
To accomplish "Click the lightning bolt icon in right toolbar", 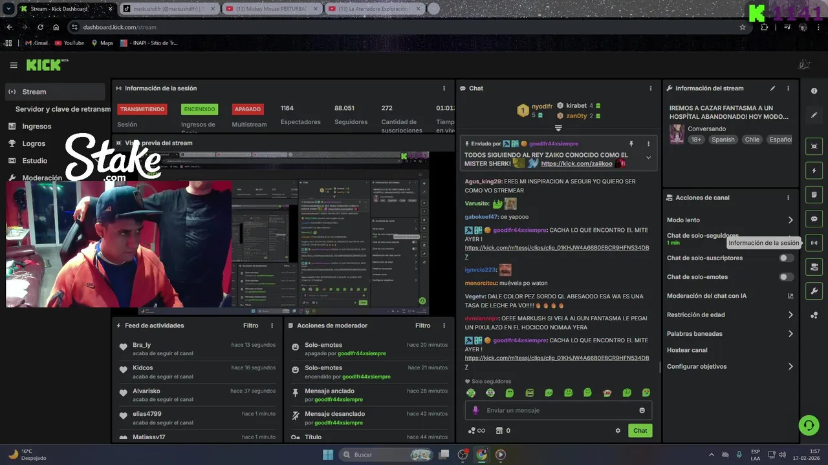I will tap(814, 170).
